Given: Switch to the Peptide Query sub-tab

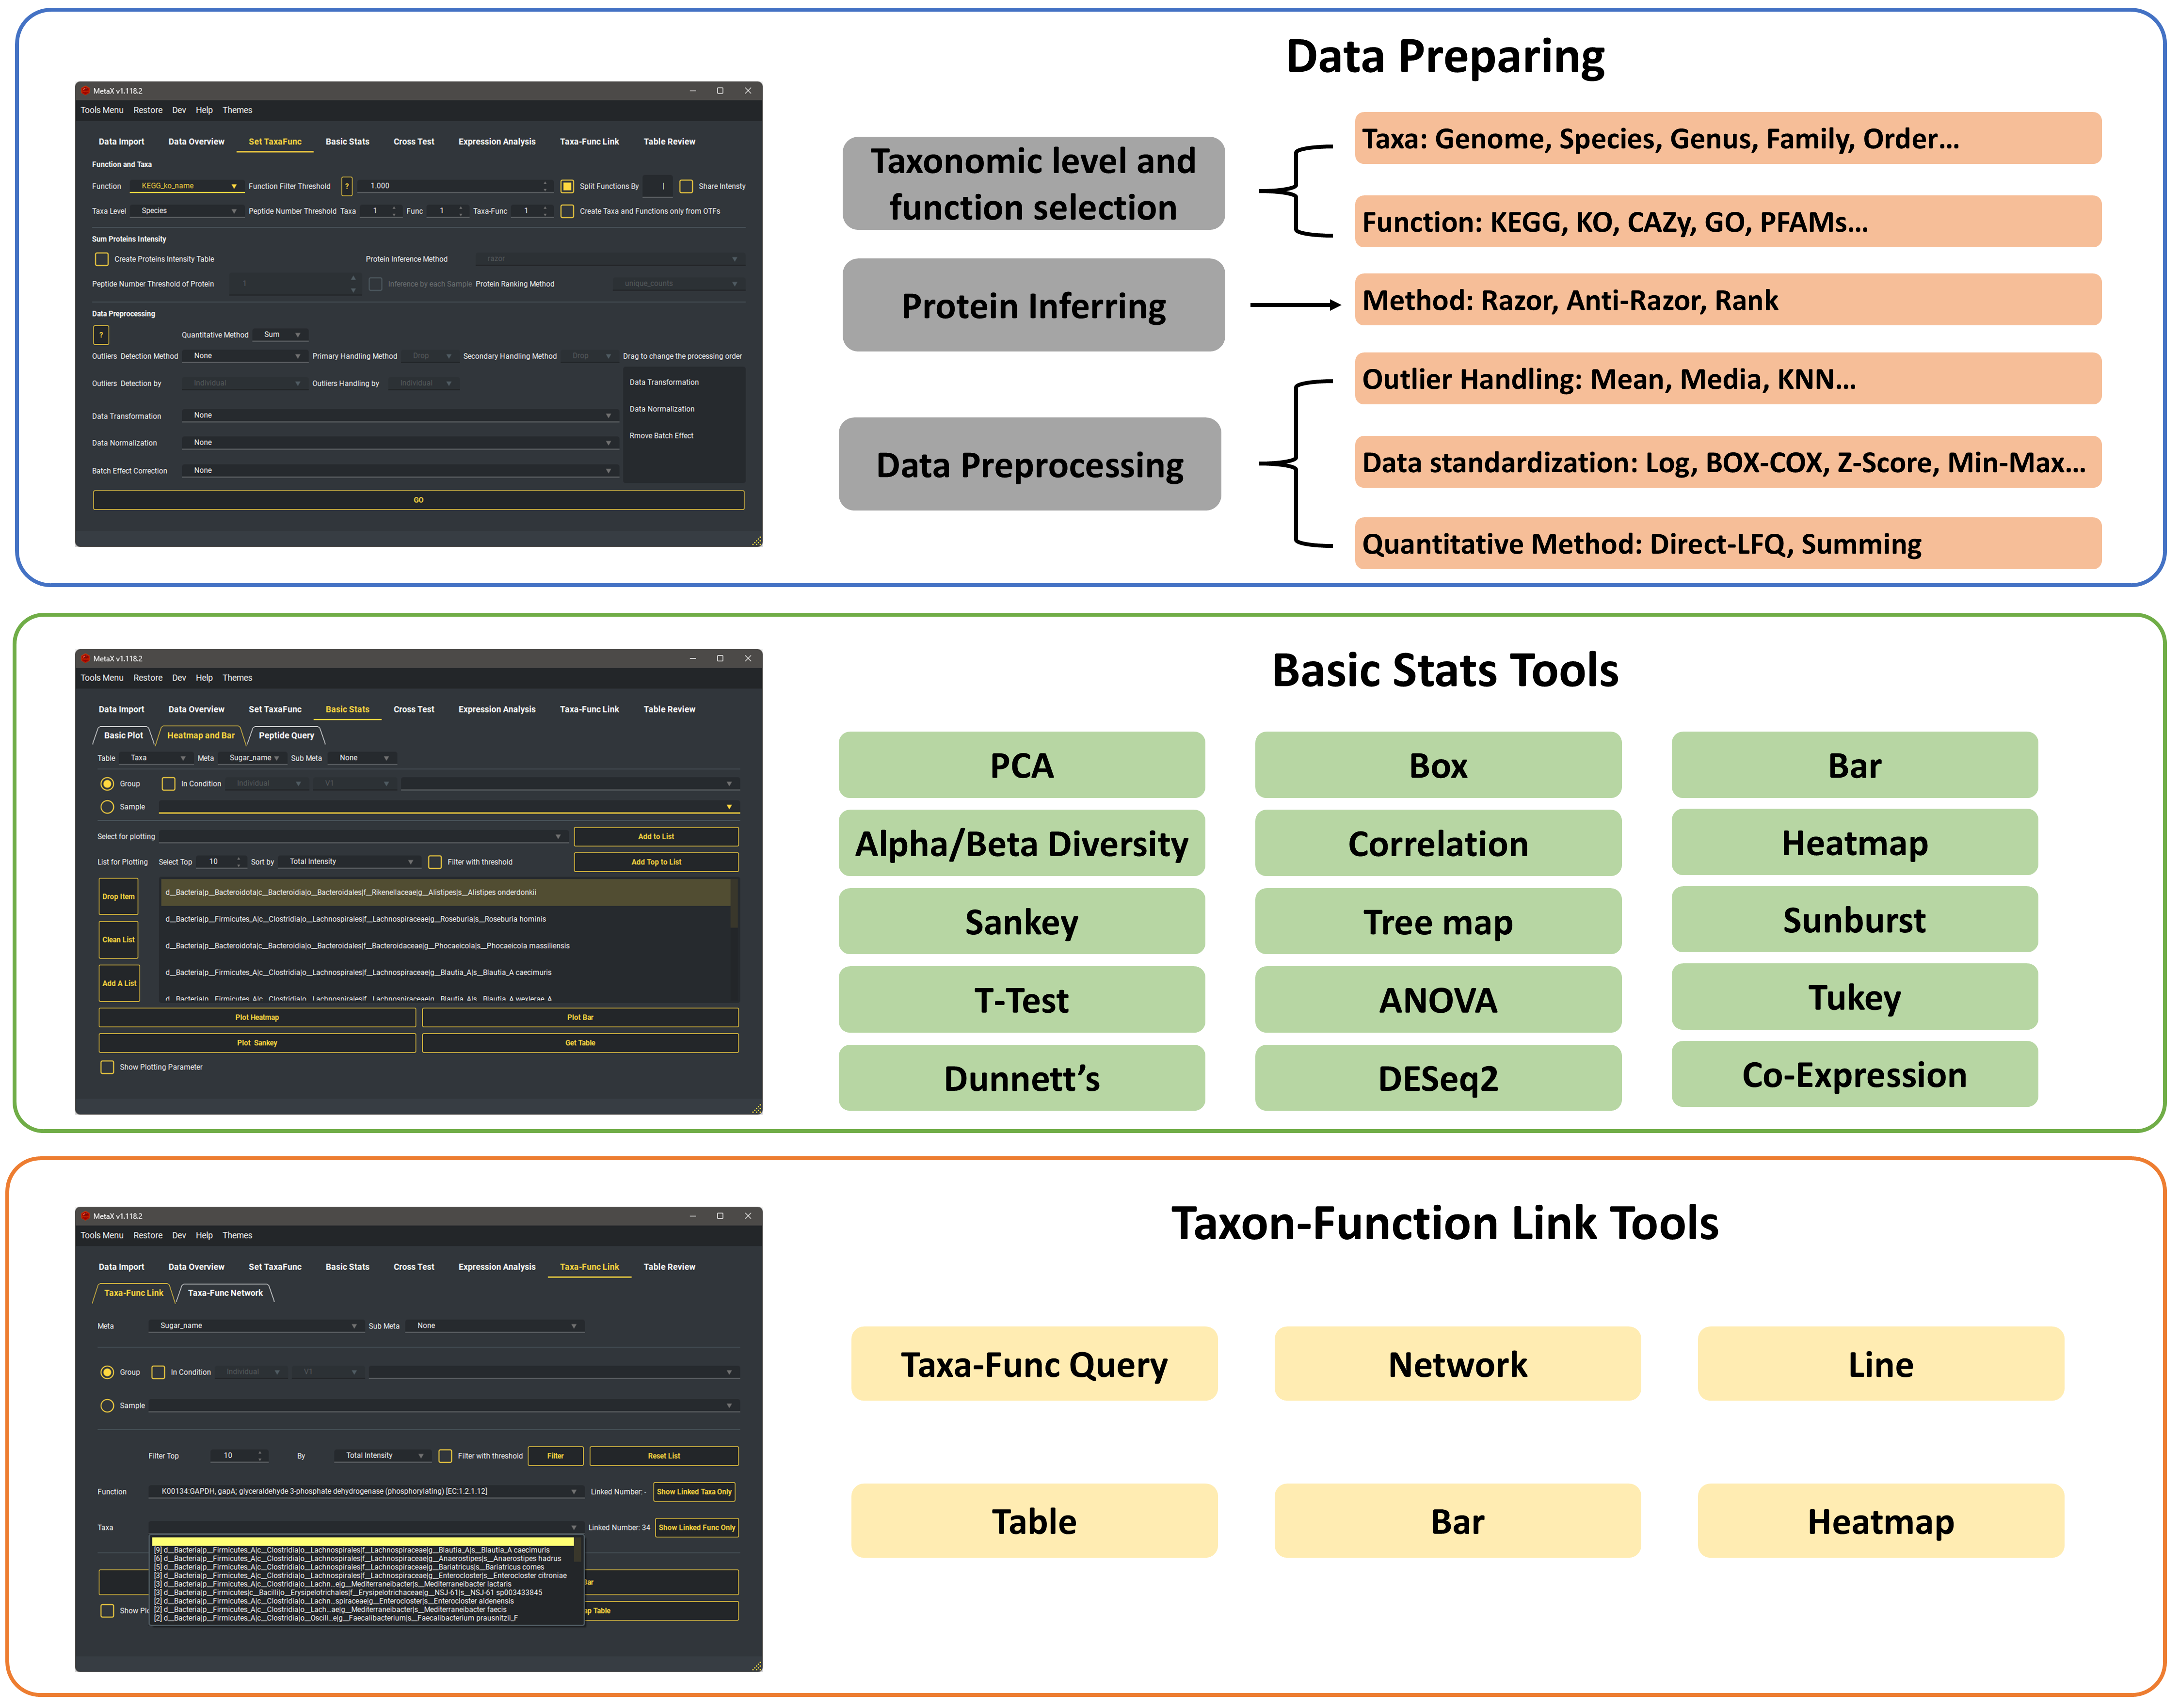Looking at the screenshot, I should [x=286, y=736].
